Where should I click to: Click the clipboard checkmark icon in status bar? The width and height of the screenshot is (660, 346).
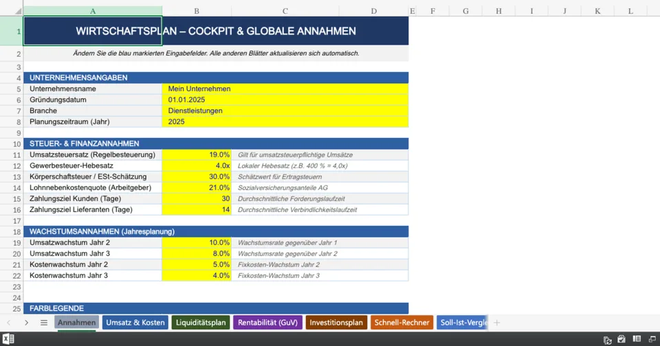coord(621,339)
